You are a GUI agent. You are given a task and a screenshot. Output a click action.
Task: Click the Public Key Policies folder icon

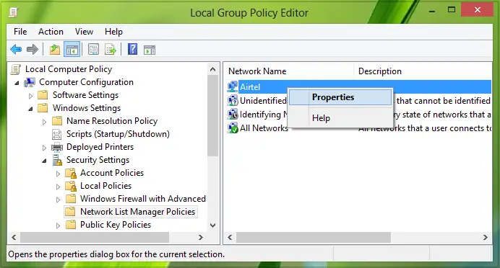(x=71, y=225)
